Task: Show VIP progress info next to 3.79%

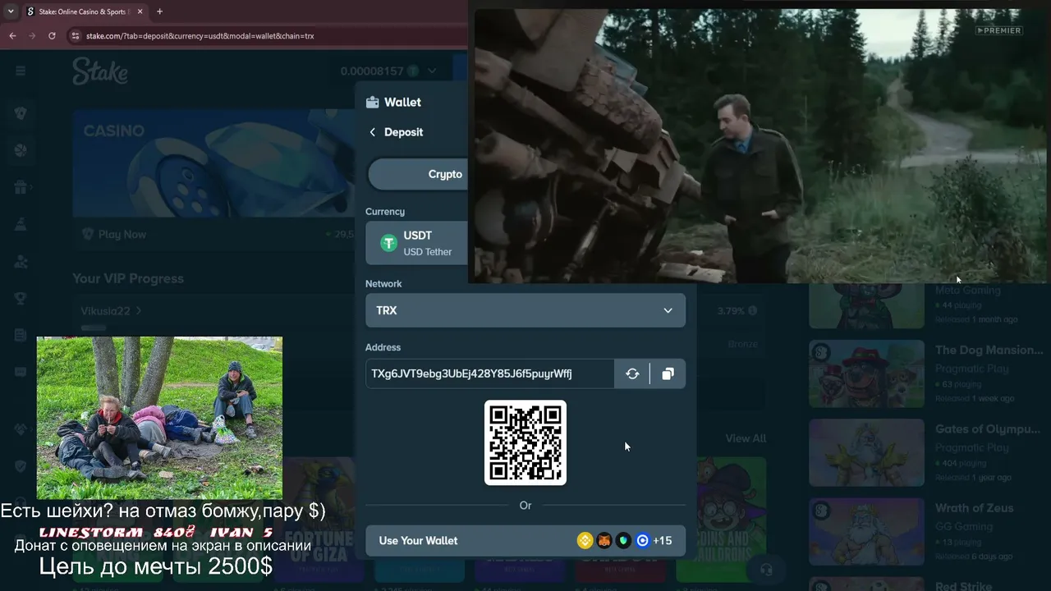Action: [752, 311]
